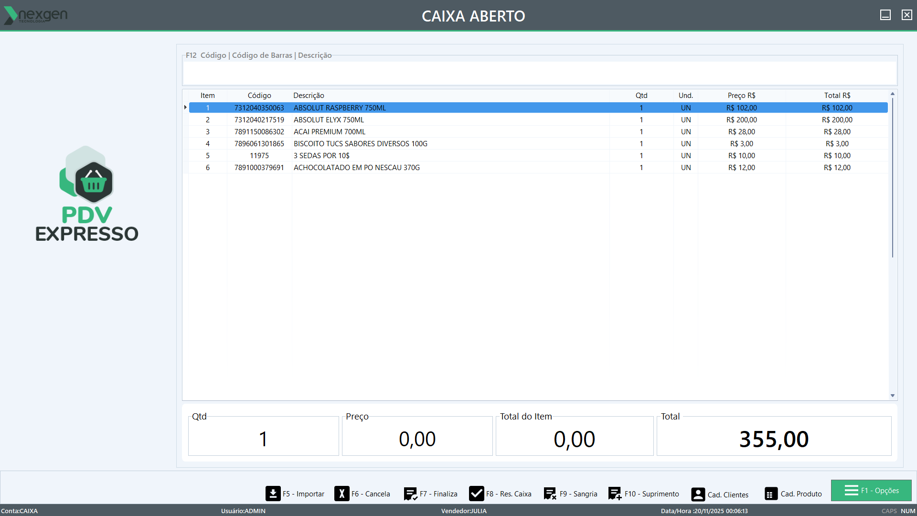Open Cad. Clientes person icon
This screenshot has height=516, width=917.
(x=698, y=494)
